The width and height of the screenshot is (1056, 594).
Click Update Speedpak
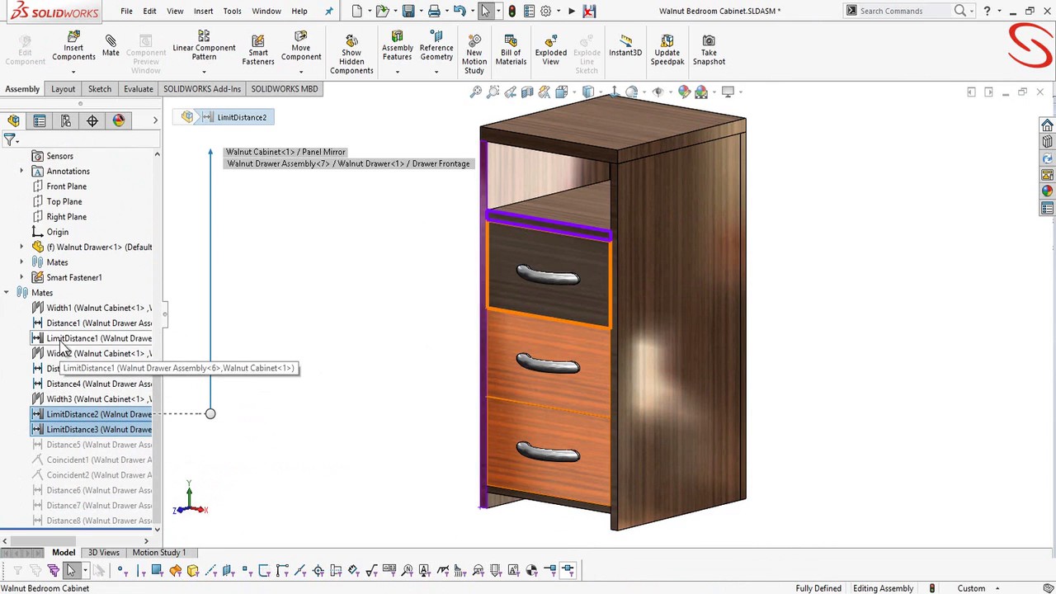[x=667, y=50]
